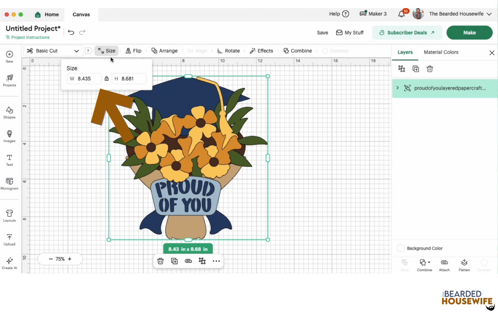Open Subscriber Deals link
498x316 pixels.
407,33
